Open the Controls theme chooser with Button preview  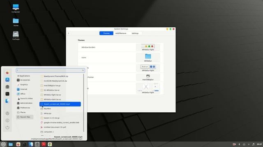pyautogui.click(x=148, y=68)
